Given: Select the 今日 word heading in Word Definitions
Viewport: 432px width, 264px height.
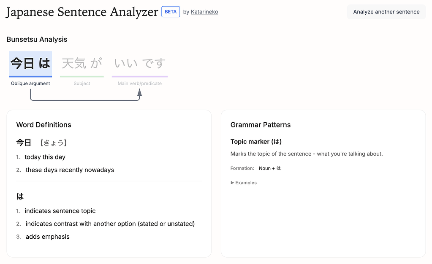Looking at the screenshot, I should point(23,143).
